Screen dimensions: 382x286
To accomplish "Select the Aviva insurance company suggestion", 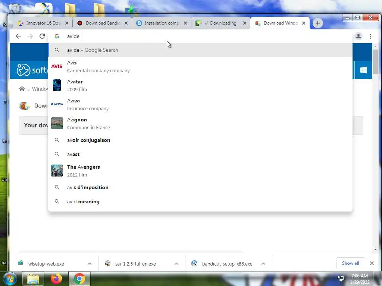I will tap(200, 104).
